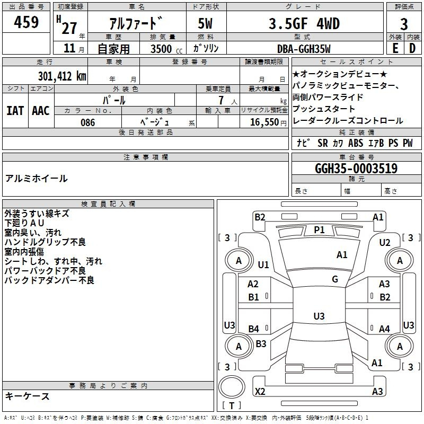Click the exterior grade E
The width and height of the screenshot is (424, 424).
(x=395, y=48)
